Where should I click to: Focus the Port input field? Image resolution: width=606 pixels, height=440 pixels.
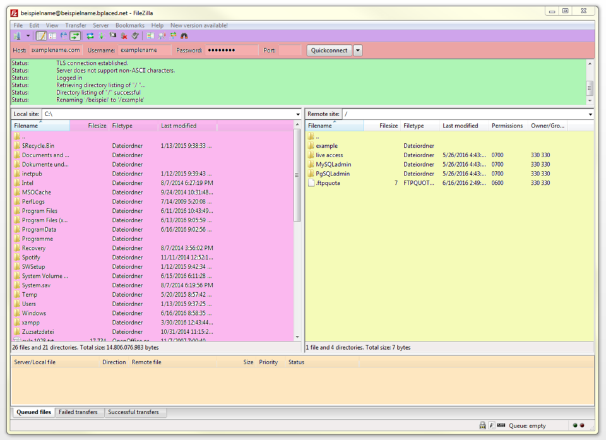(x=290, y=51)
